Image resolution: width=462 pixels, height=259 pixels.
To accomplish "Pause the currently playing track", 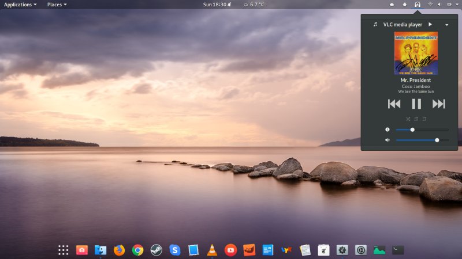I will point(416,104).
